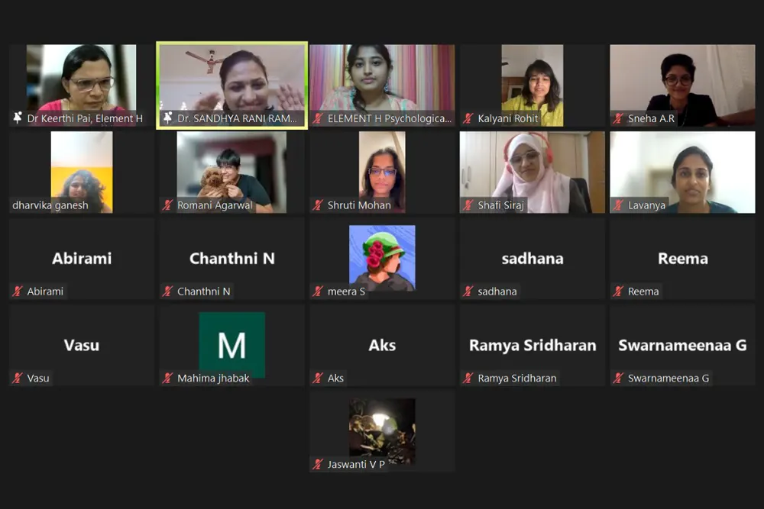Click muted mic icon beside Vasu
The image size is (764, 509).
(18, 378)
